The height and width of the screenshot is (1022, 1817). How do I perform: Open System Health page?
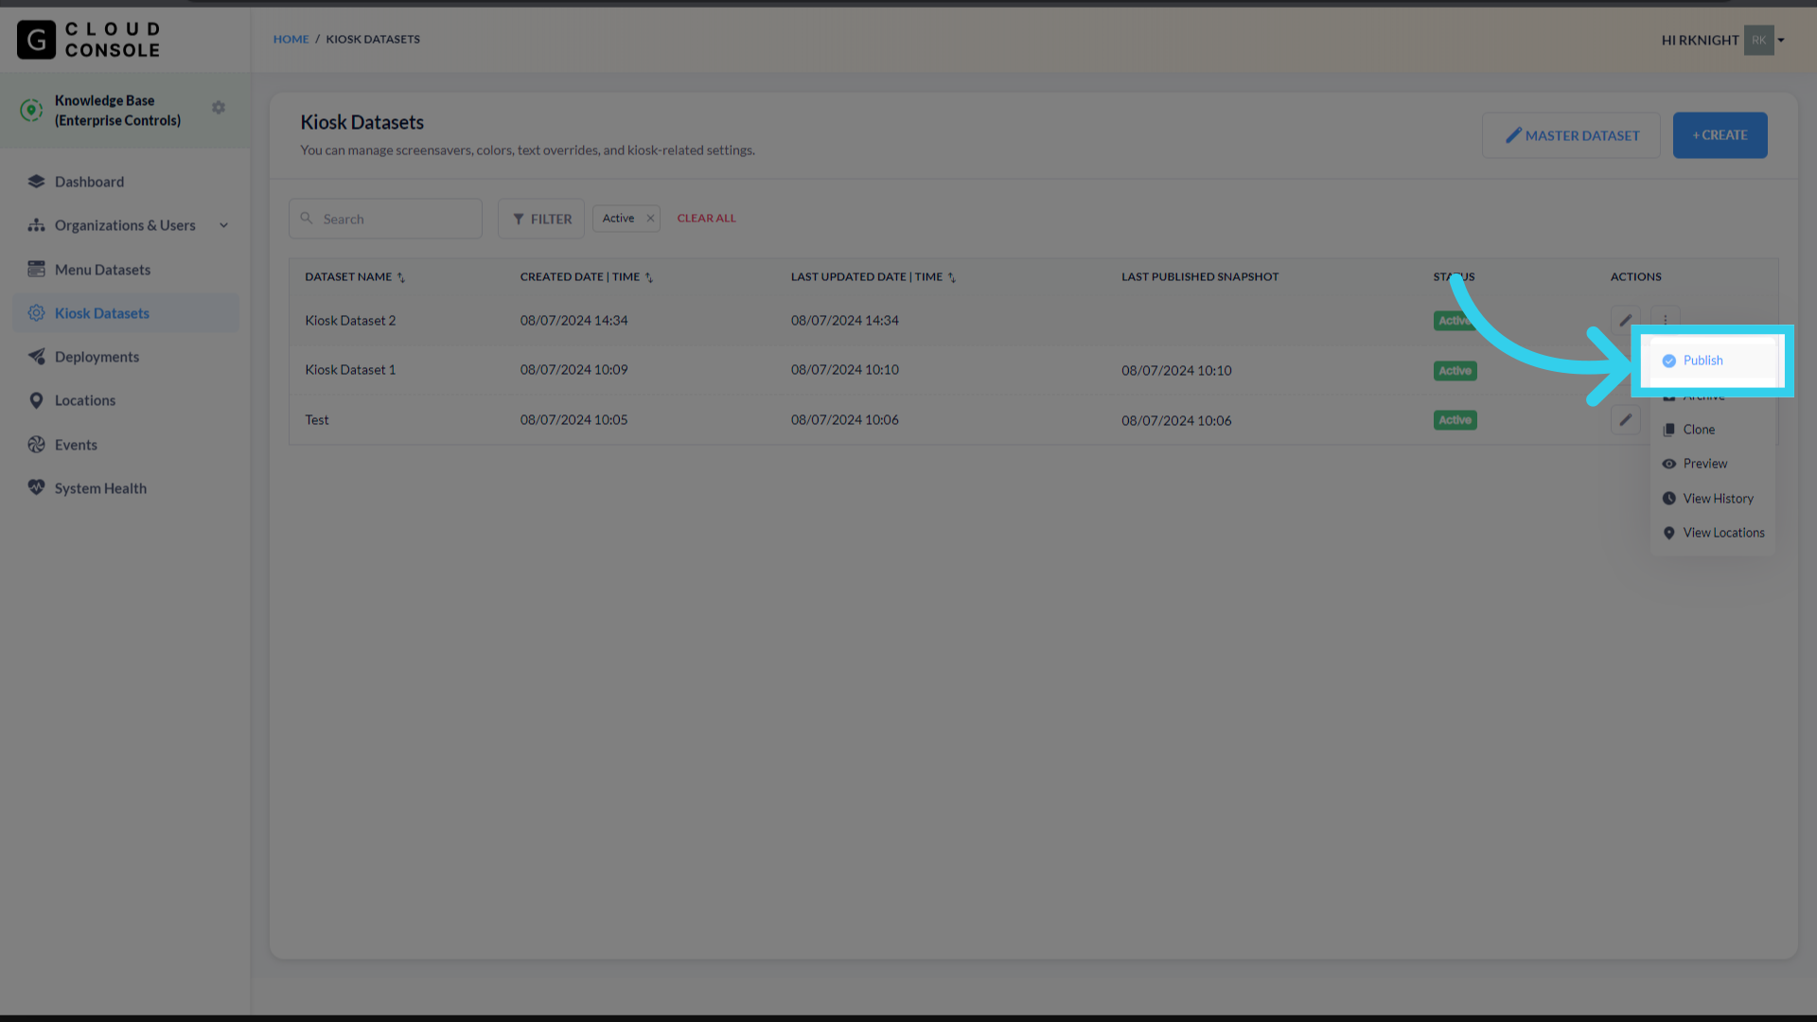pyautogui.click(x=100, y=488)
